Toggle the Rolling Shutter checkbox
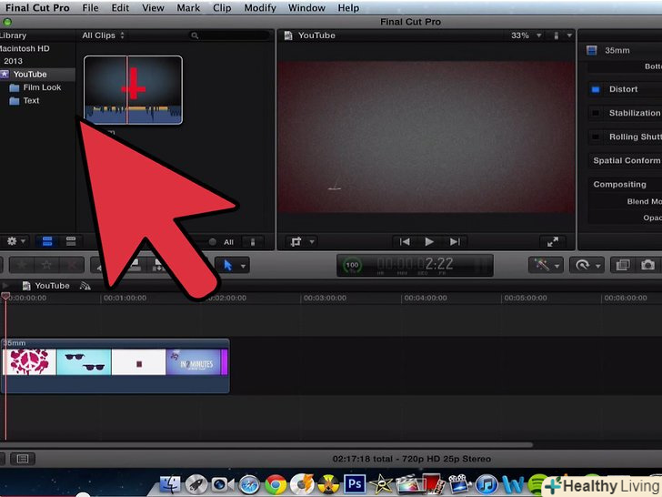Image resolution: width=662 pixels, height=497 pixels. click(596, 137)
